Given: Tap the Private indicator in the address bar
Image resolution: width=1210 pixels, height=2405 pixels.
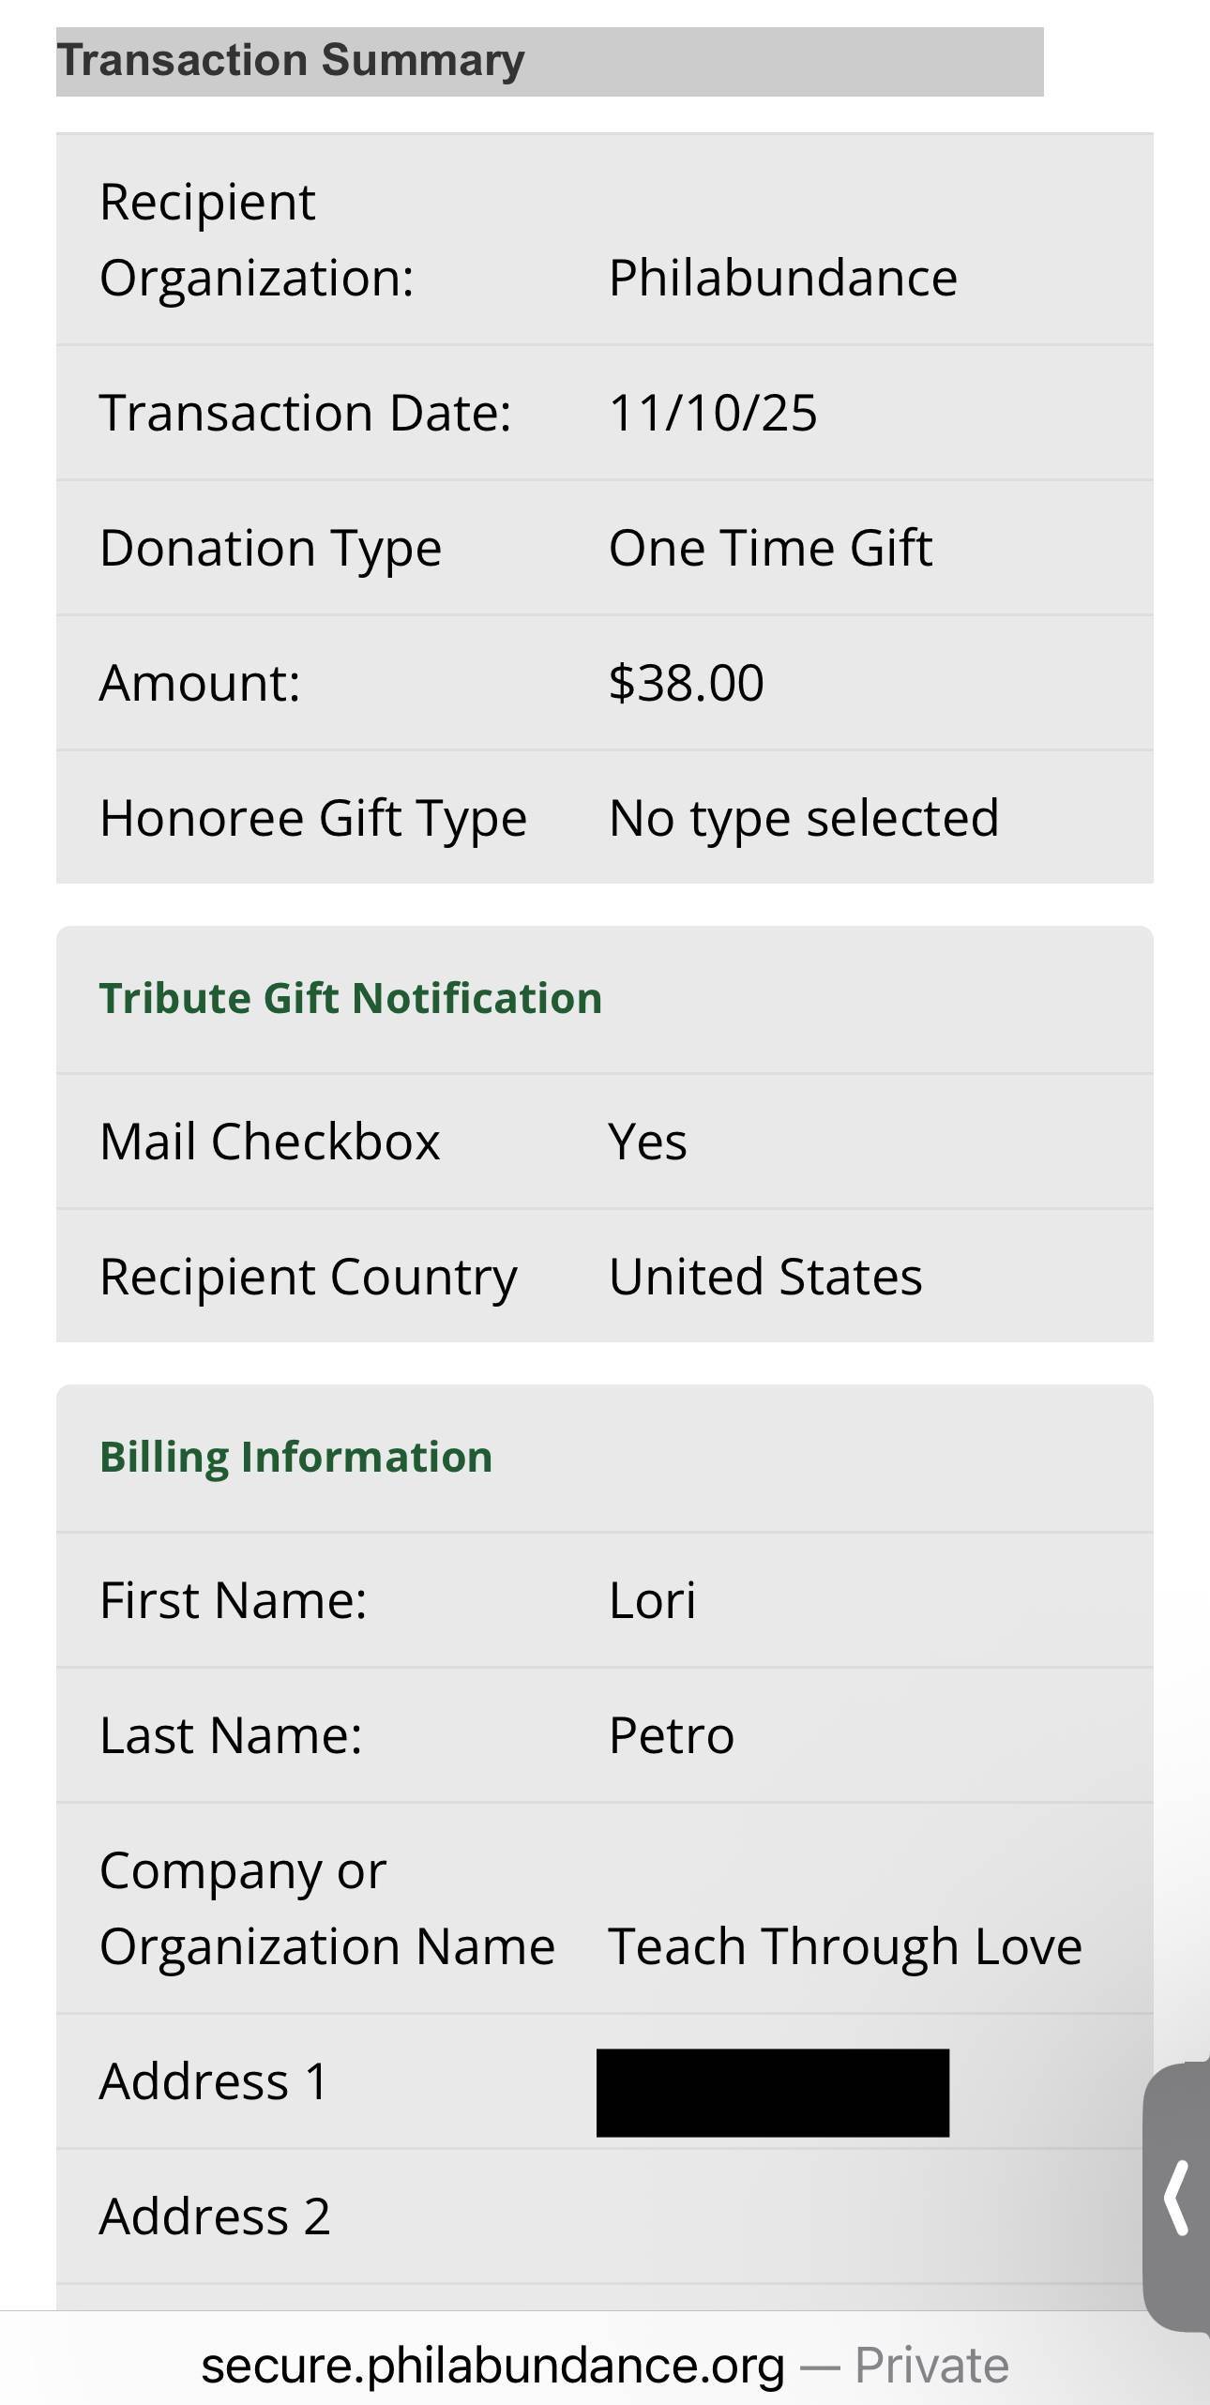Looking at the screenshot, I should [x=931, y=2364].
